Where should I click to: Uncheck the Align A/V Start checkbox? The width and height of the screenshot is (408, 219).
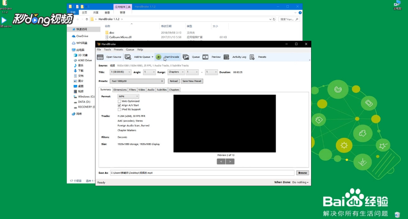pos(119,105)
